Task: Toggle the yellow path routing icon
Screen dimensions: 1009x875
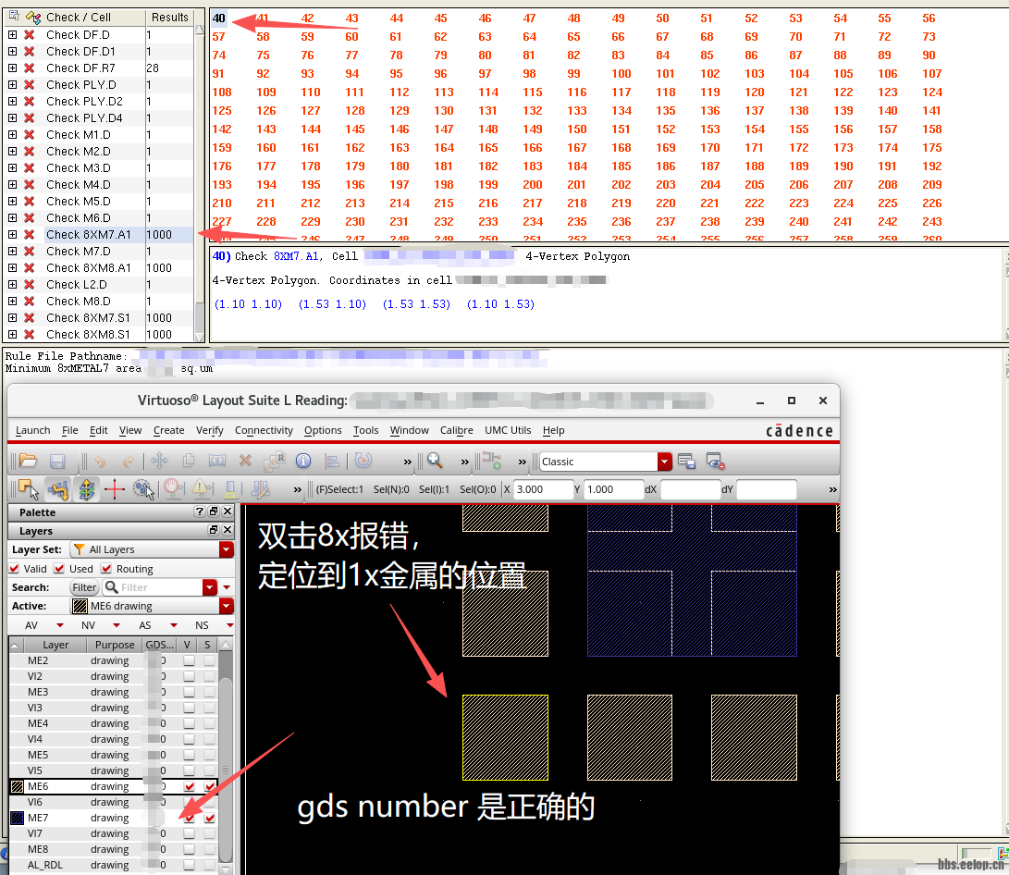Action: coord(58,489)
